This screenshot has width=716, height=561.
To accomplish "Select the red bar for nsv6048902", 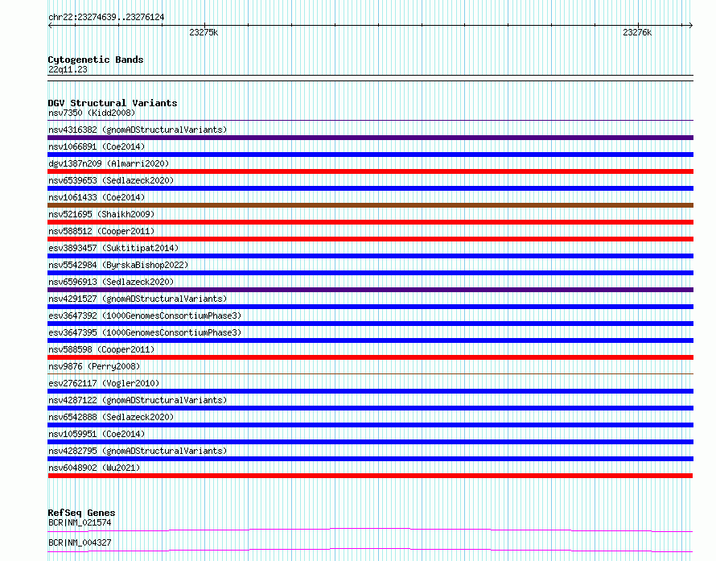I will pos(370,476).
